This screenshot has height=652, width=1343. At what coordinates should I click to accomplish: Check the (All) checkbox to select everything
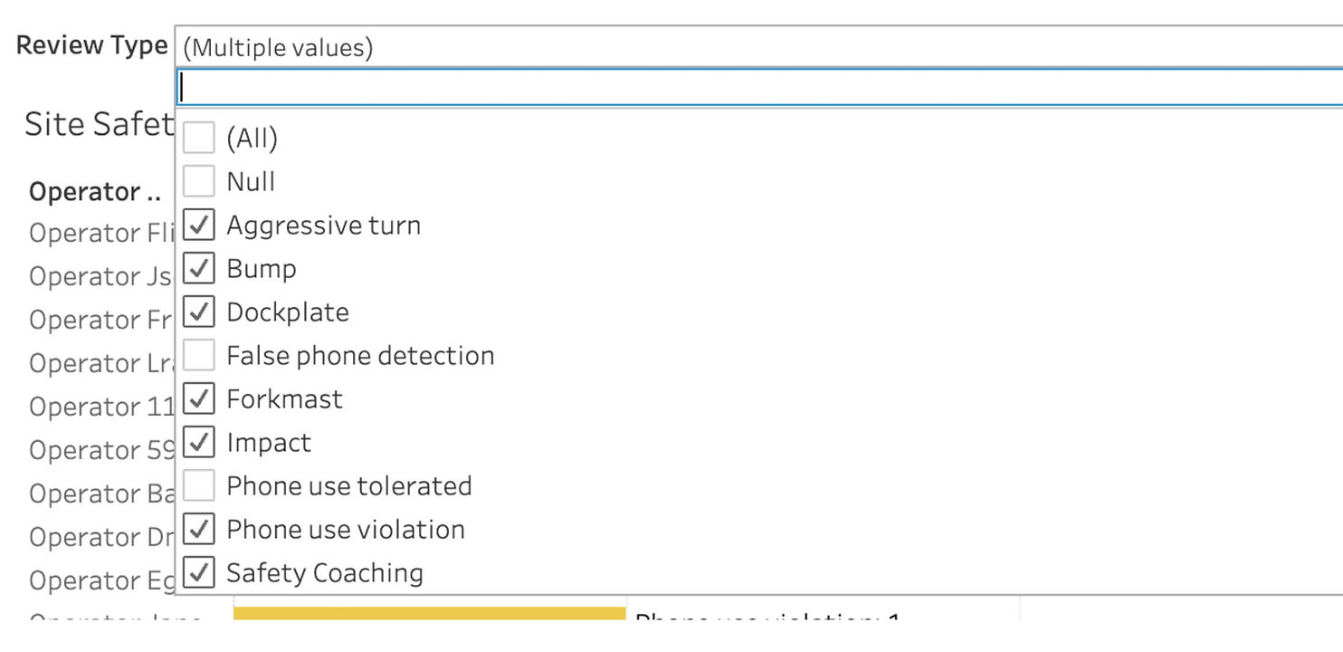198,138
